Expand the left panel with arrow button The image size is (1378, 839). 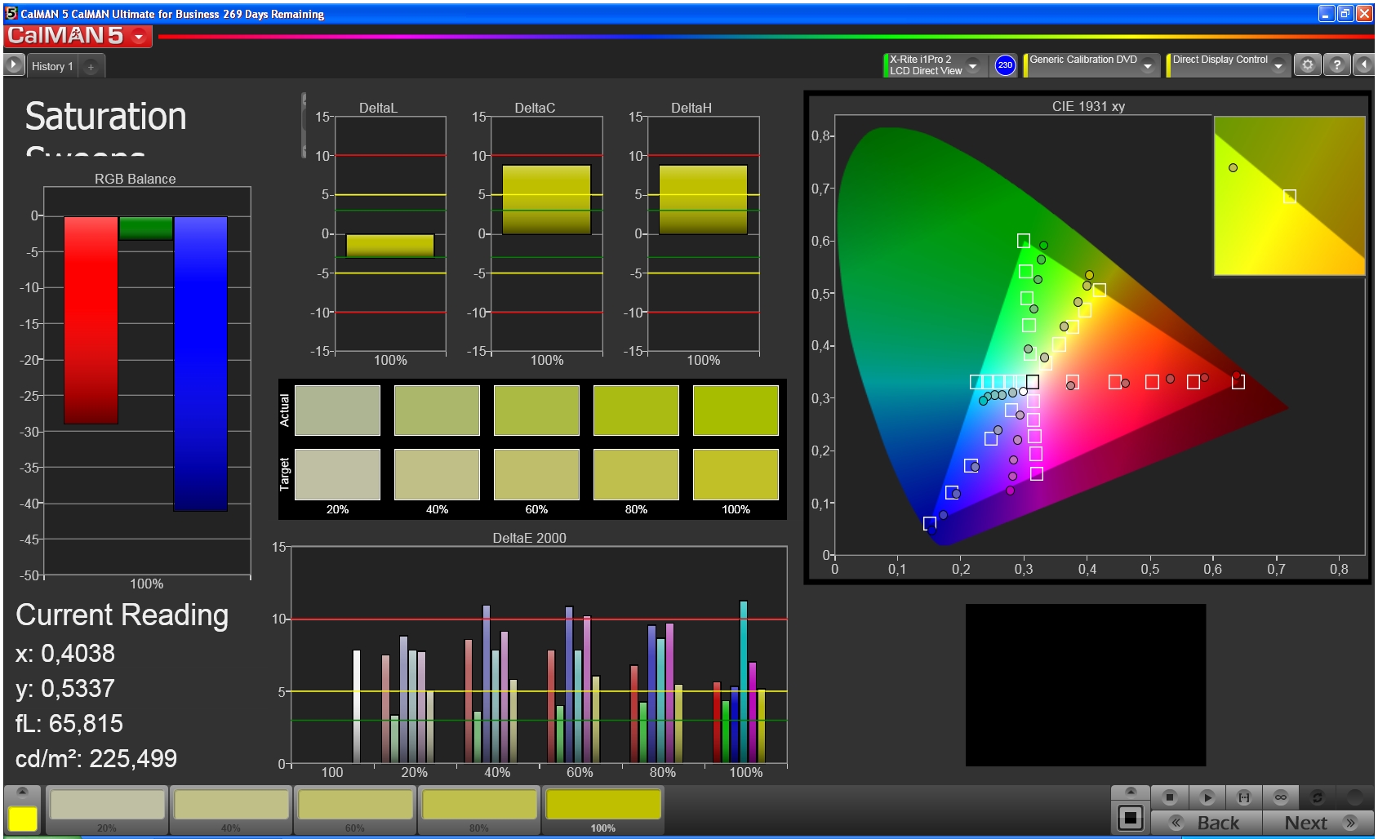14,64
